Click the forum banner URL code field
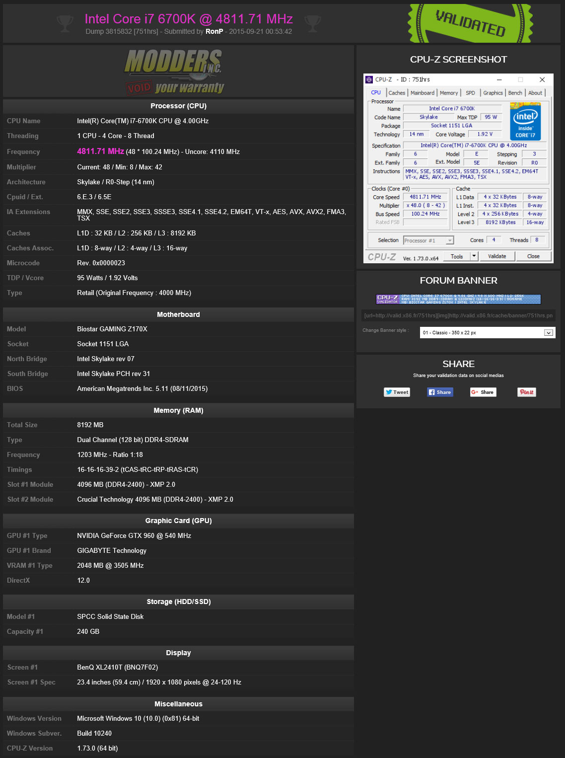565x758 pixels. pos(458,315)
